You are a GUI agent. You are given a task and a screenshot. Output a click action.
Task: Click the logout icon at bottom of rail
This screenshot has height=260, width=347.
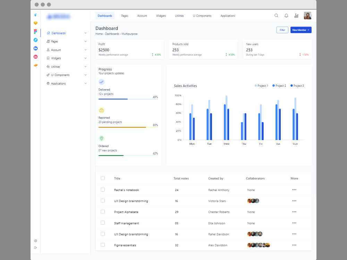(x=35, y=248)
